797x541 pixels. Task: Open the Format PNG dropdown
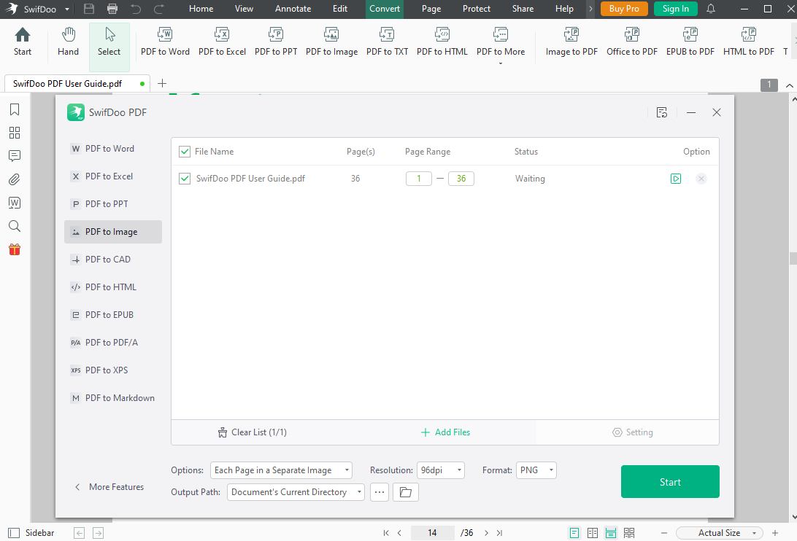point(536,470)
